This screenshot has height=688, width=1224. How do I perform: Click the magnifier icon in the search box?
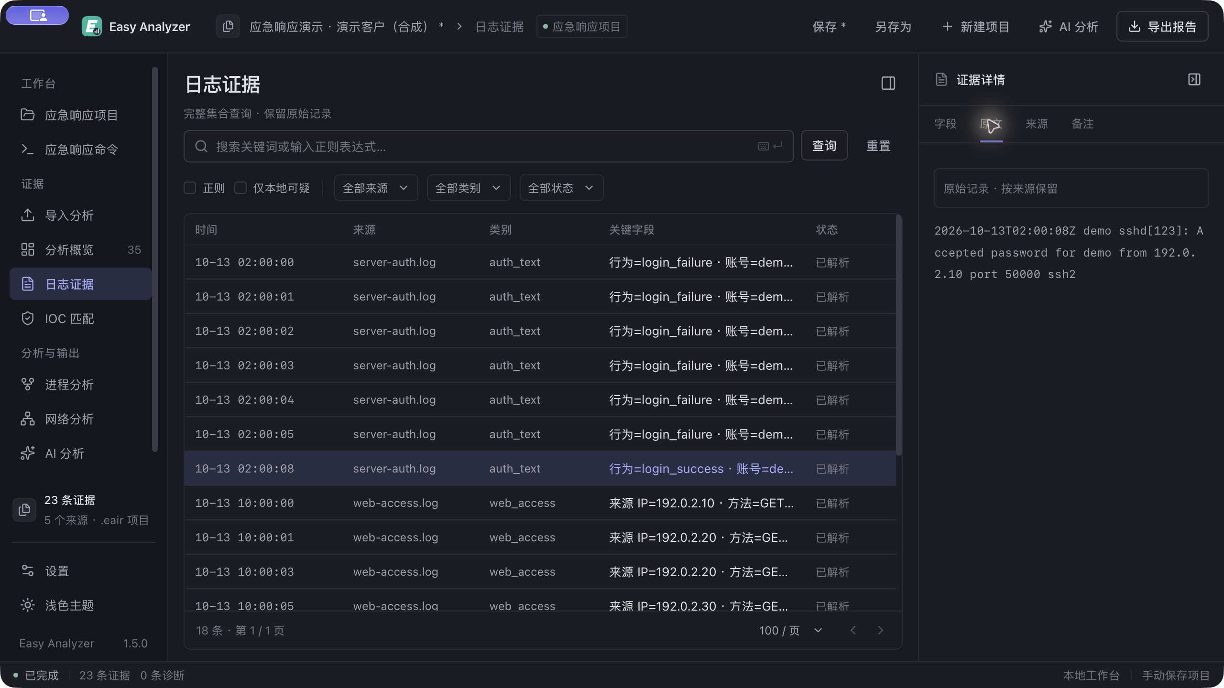pyautogui.click(x=201, y=146)
